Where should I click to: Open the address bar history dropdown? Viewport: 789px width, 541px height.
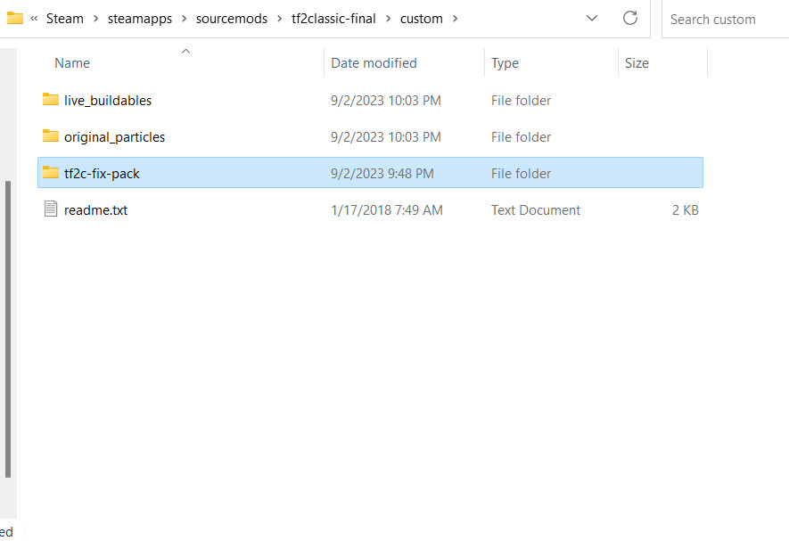tap(592, 18)
